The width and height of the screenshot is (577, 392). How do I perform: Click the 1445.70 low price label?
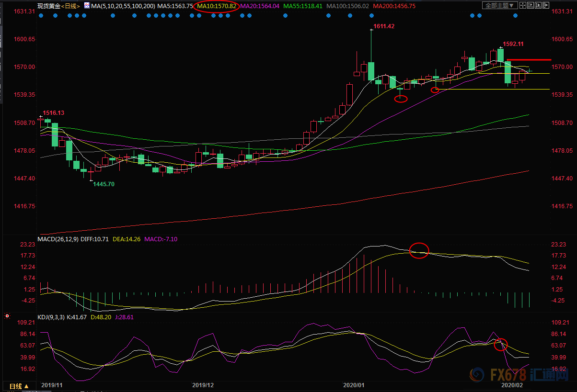pos(104,184)
